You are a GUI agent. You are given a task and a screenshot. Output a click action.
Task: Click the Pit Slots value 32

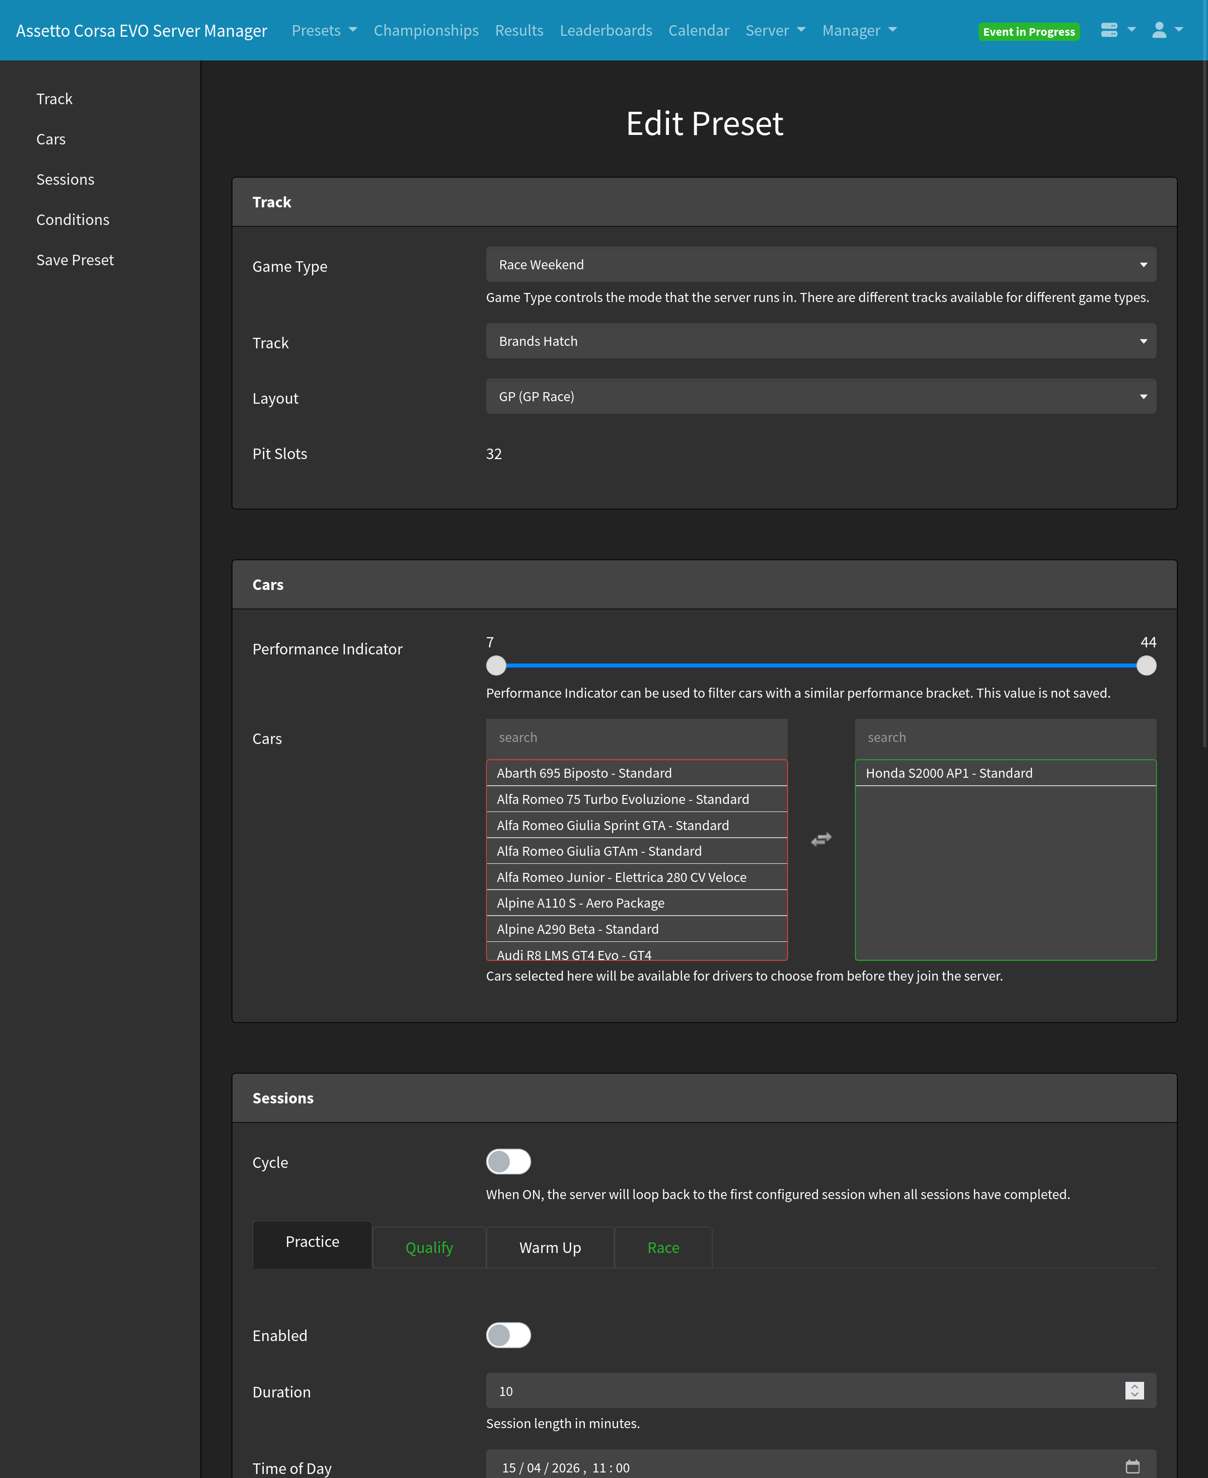(494, 454)
